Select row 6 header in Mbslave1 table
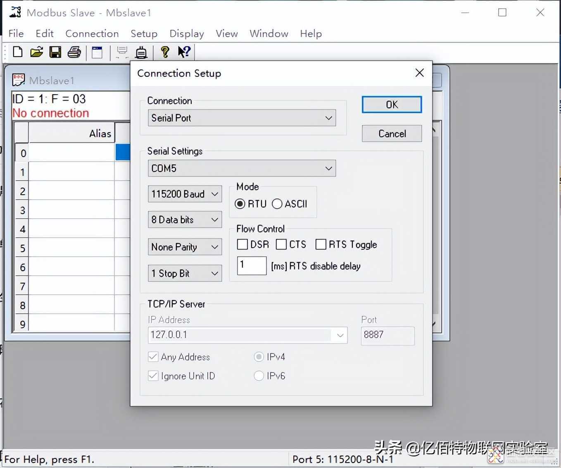This screenshot has height=468, width=561. (x=22, y=267)
